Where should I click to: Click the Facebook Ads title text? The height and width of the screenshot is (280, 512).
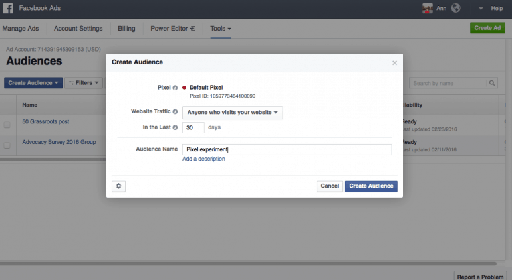(x=39, y=8)
